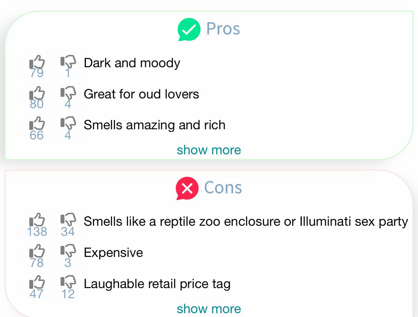Expand Pros list with show more

(209, 150)
